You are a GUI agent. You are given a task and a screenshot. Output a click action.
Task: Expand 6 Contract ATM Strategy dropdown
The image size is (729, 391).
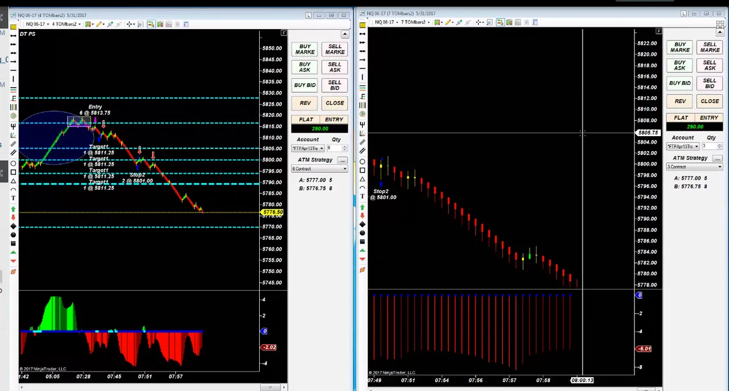pos(320,169)
